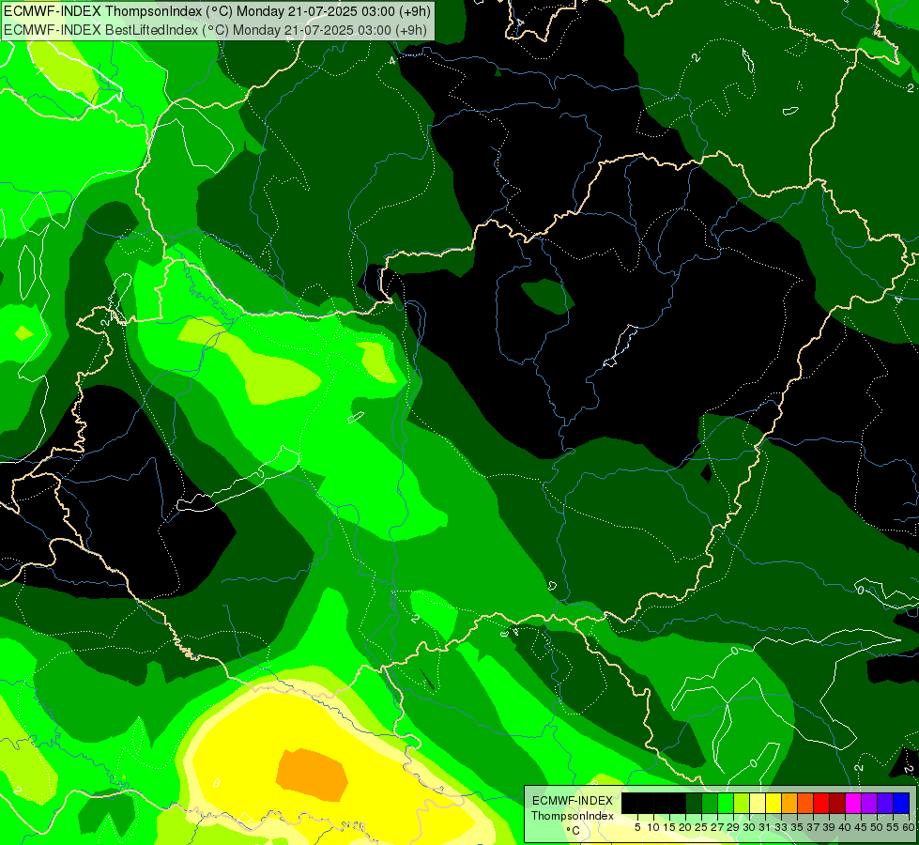This screenshot has height=845, width=919.
Task: Select the purple legend swatch
Action: pyautogui.click(x=869, y=803)
